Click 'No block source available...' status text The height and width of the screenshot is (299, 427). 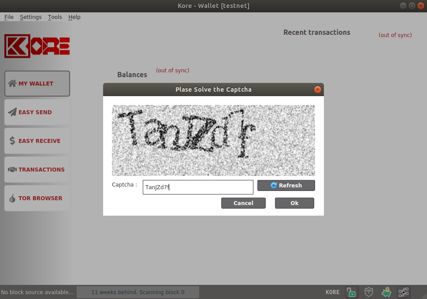point(37,292)
